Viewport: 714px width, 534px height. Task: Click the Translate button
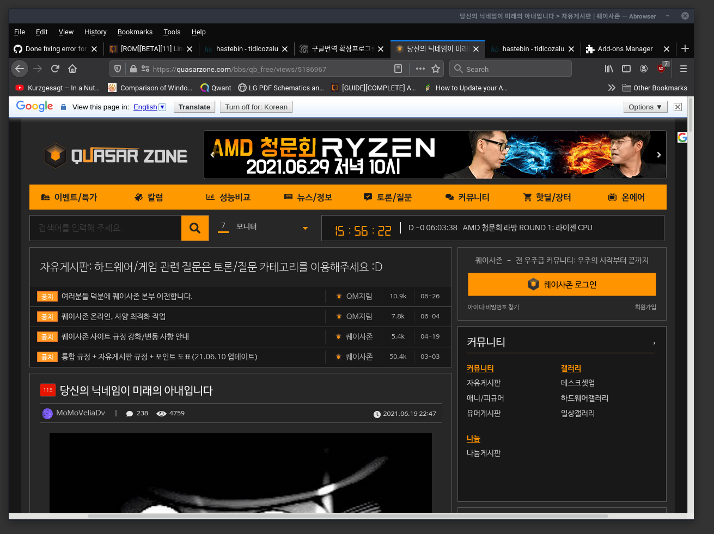point(194,107)
